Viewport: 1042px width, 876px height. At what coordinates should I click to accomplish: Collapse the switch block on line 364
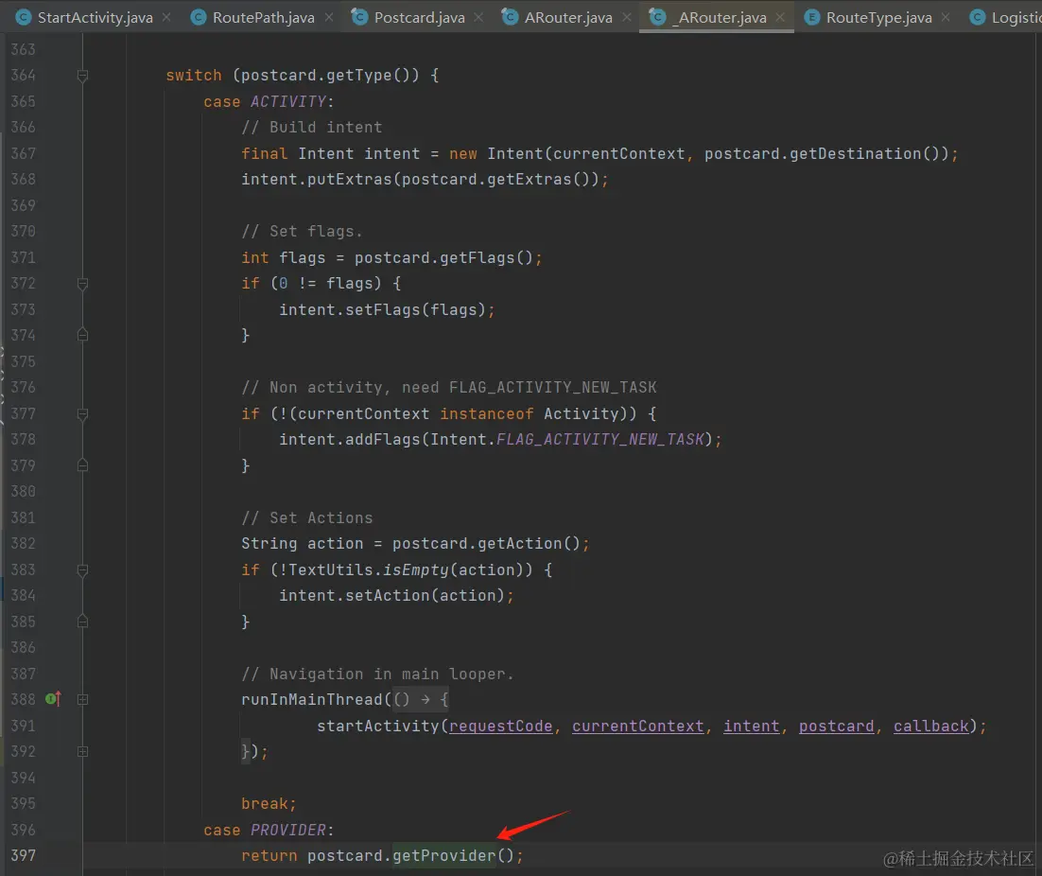pyautogui.click(x=82, y=76)
